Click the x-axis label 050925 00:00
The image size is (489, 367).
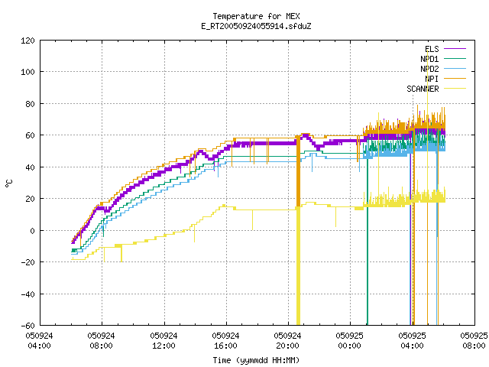pyautogui.click(x=350, y=341)
